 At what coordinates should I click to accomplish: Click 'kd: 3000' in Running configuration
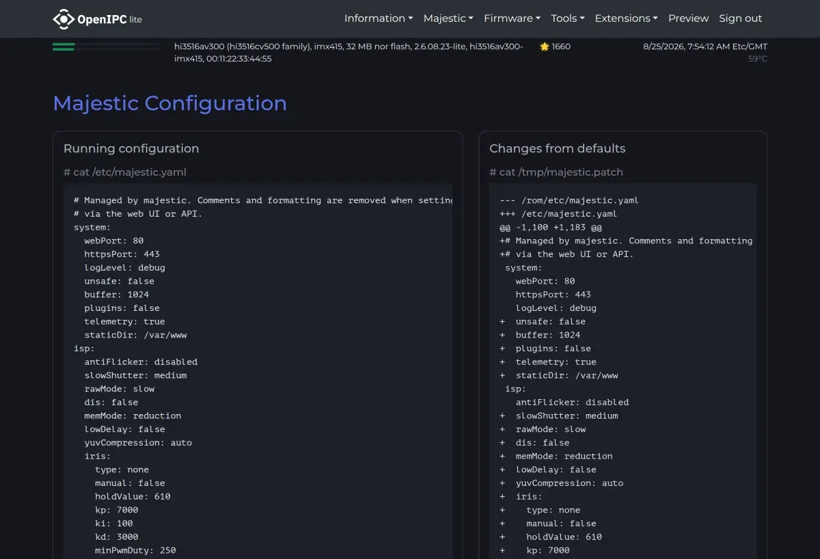click(117, 536)
